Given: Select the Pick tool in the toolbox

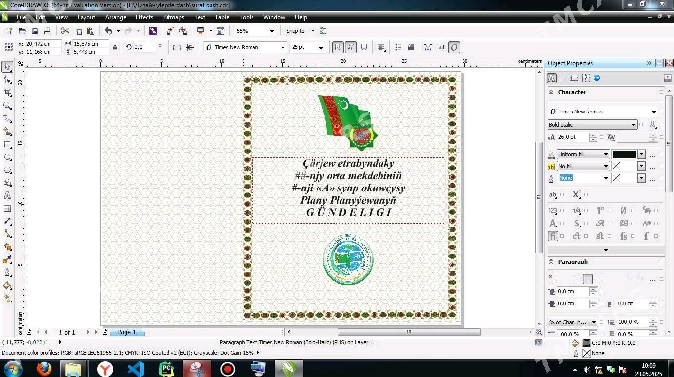Looking at the screenshot, I should [7, 67].
